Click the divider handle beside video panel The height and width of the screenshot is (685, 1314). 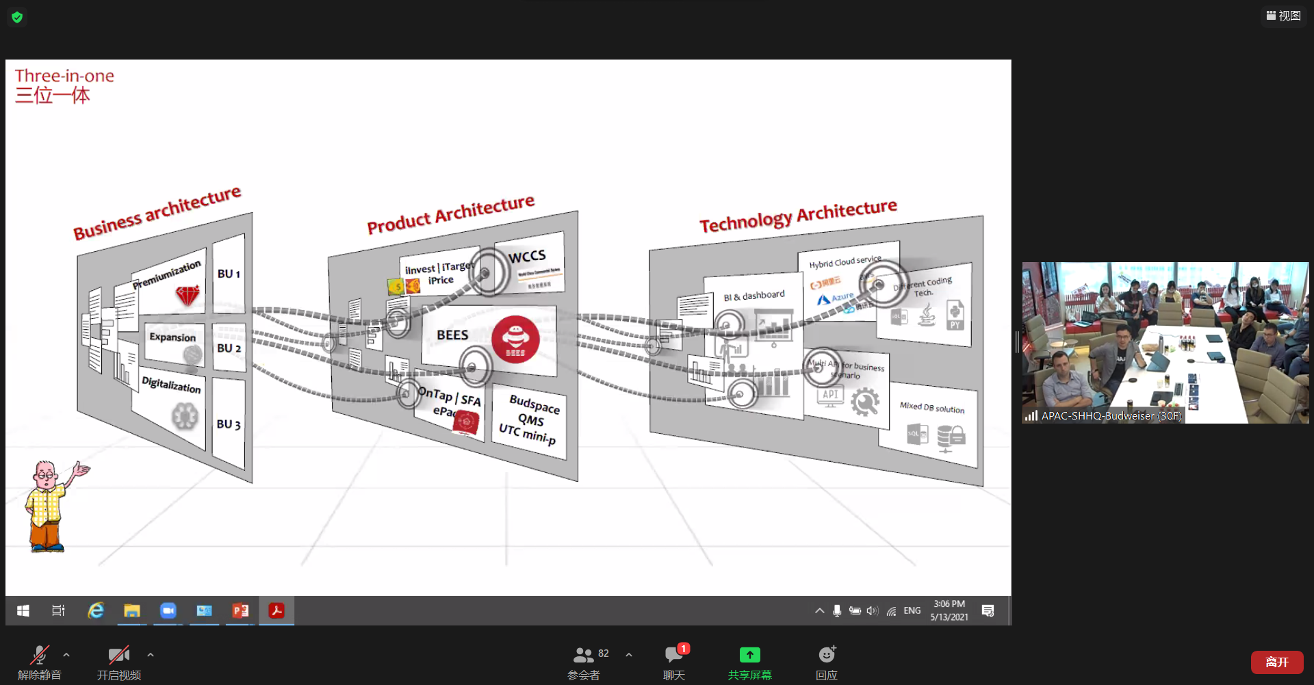click(1017, 342)
